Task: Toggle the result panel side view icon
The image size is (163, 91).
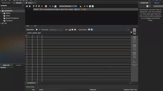Action: (x=128, y=30)
